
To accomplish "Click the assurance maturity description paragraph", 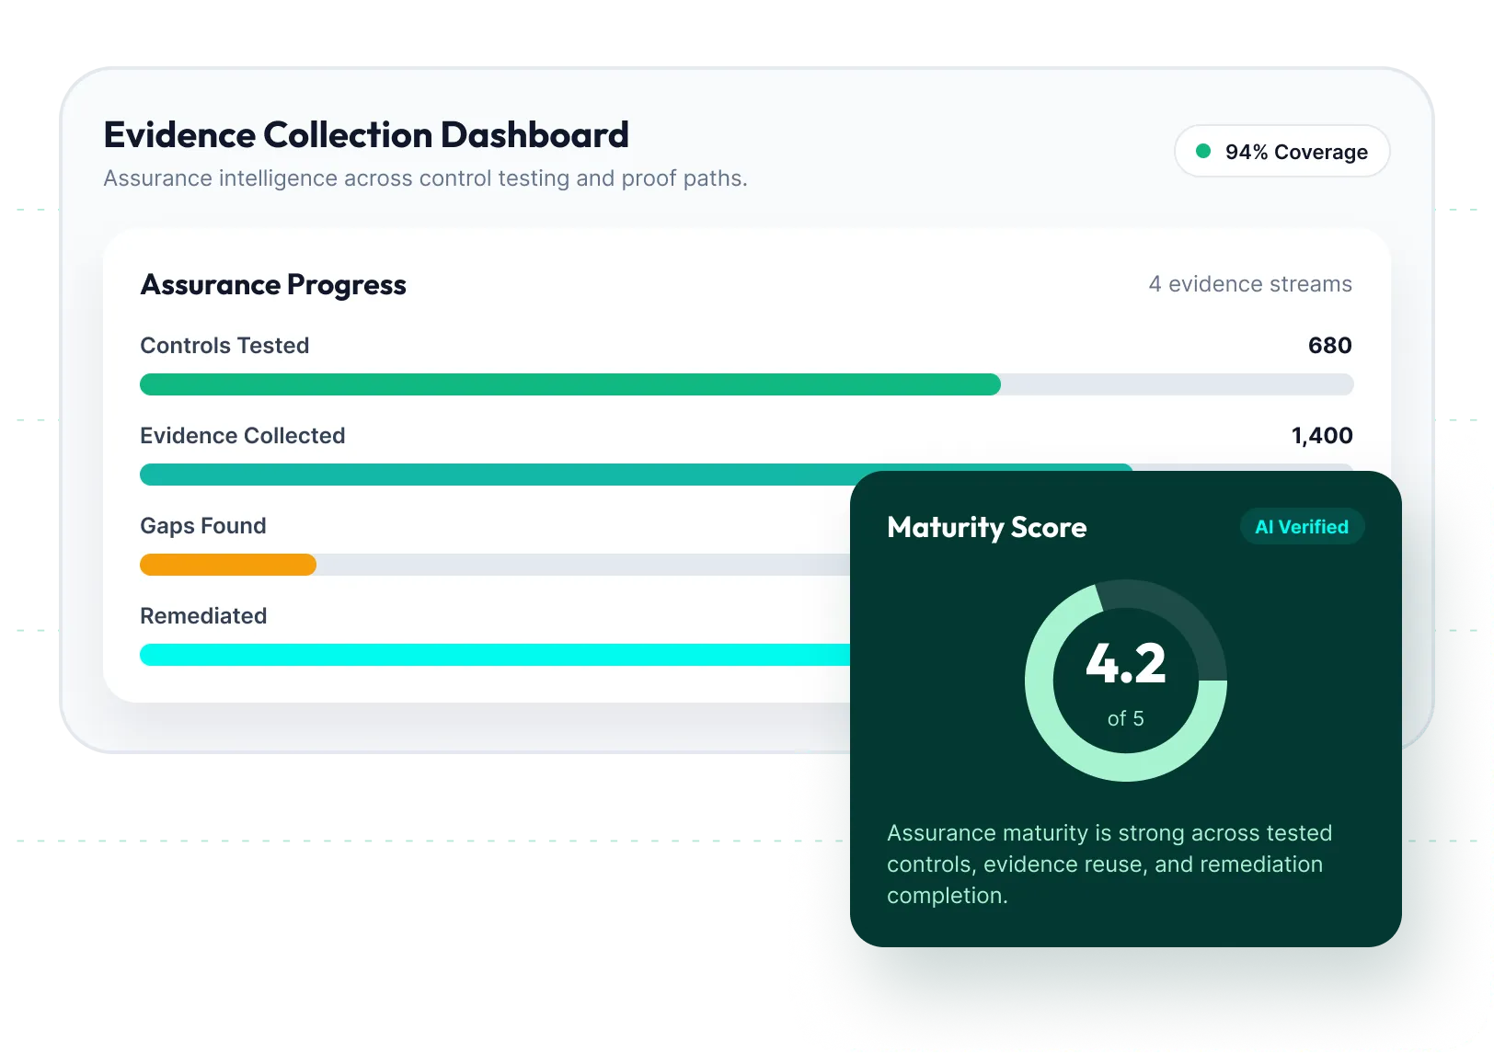I will pos(1109,864).
